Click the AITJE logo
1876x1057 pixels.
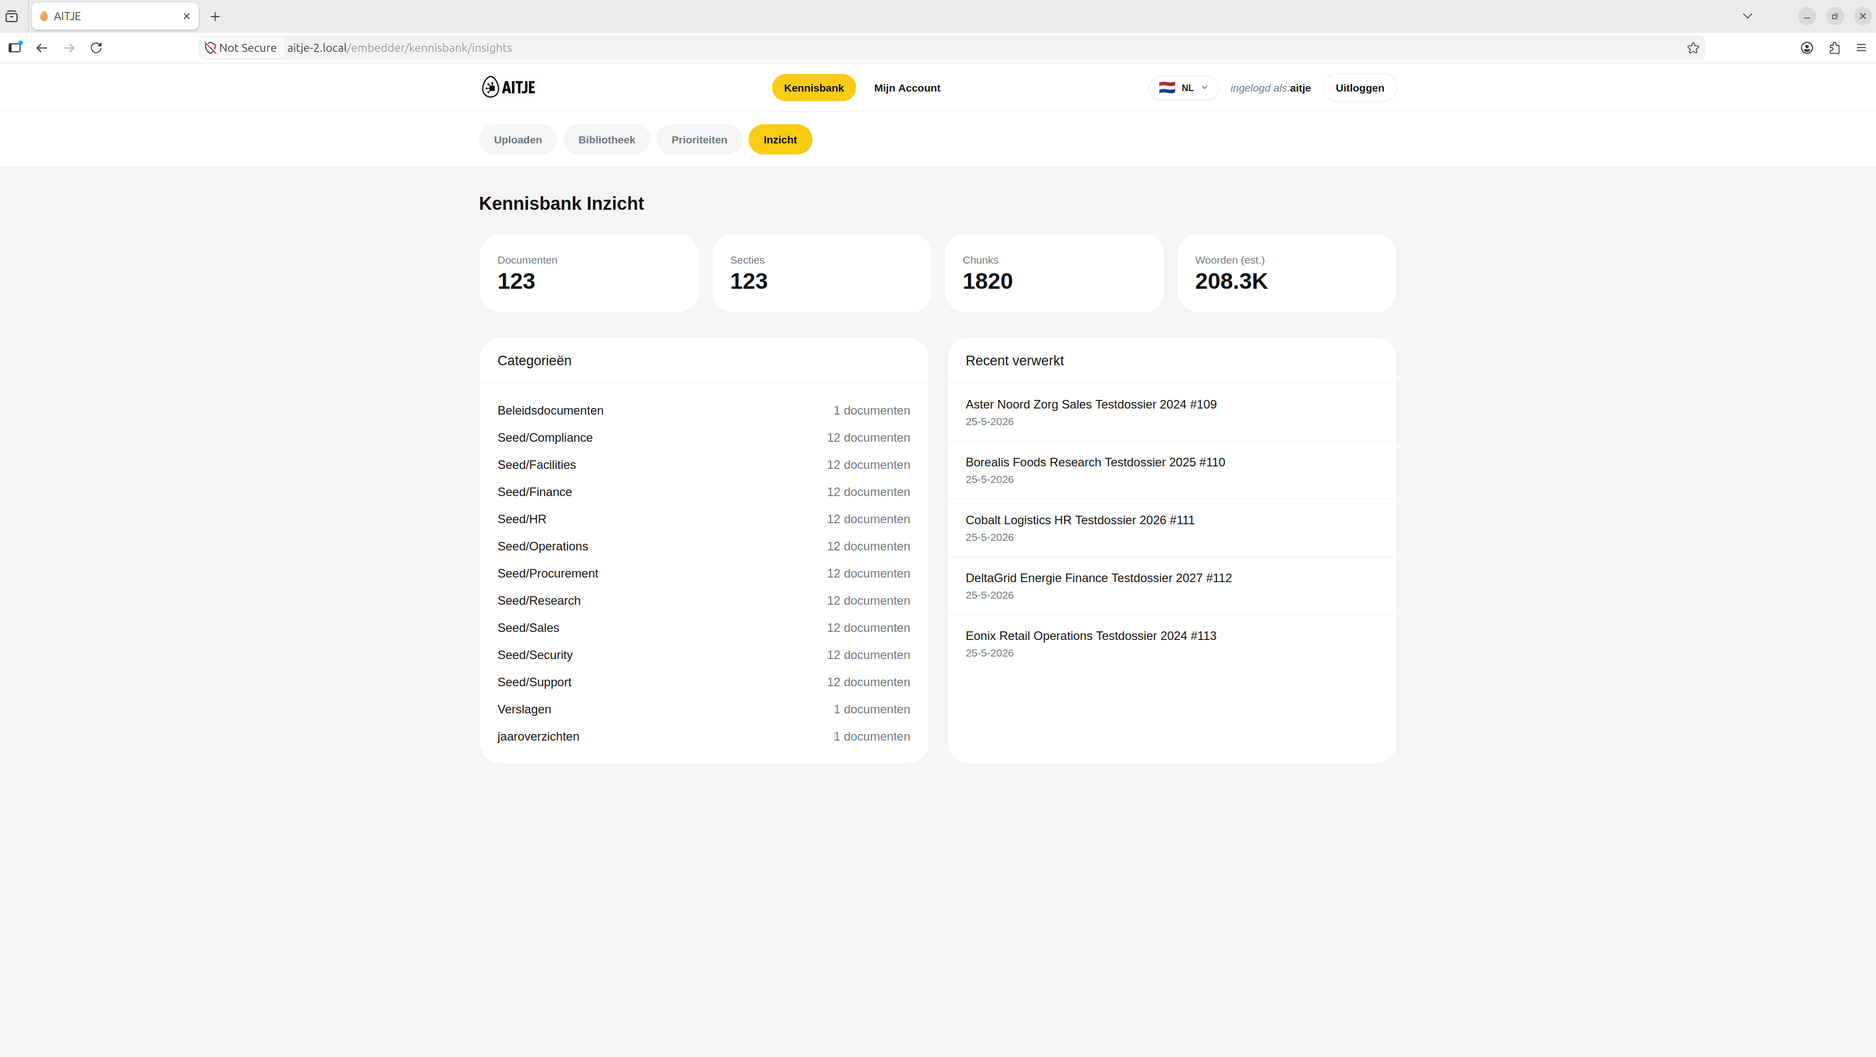click(508, 88)
